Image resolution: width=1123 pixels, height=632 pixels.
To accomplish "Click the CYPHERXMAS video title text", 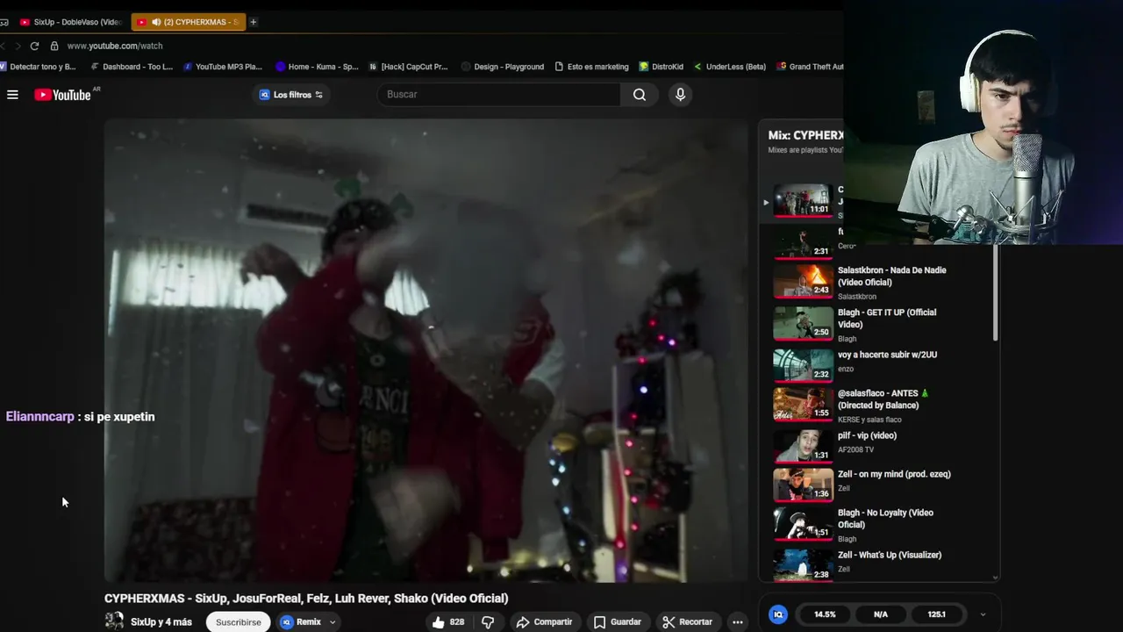I will click(306, 599).
